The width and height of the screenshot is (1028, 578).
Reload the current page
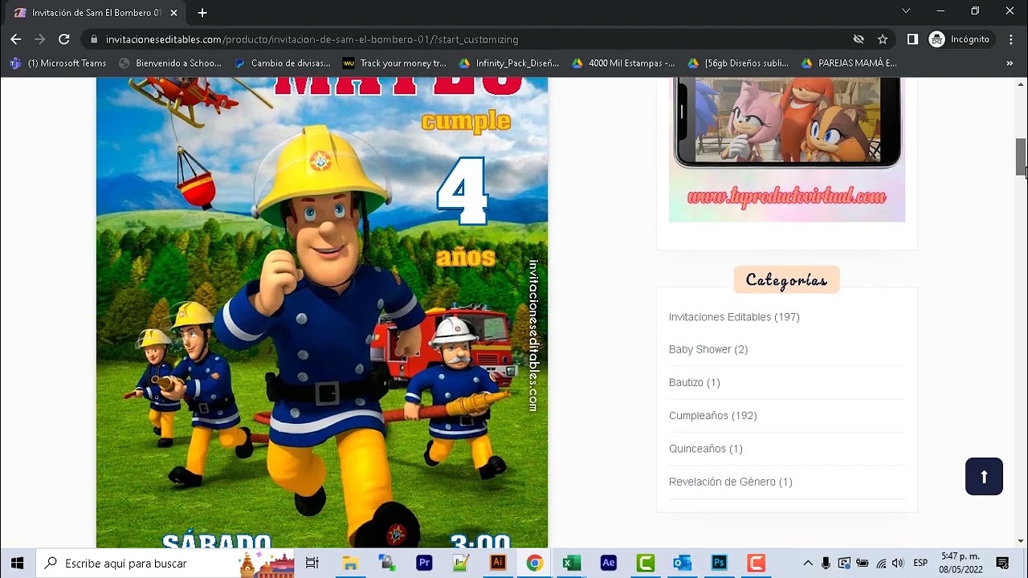[x=64, y=39]
